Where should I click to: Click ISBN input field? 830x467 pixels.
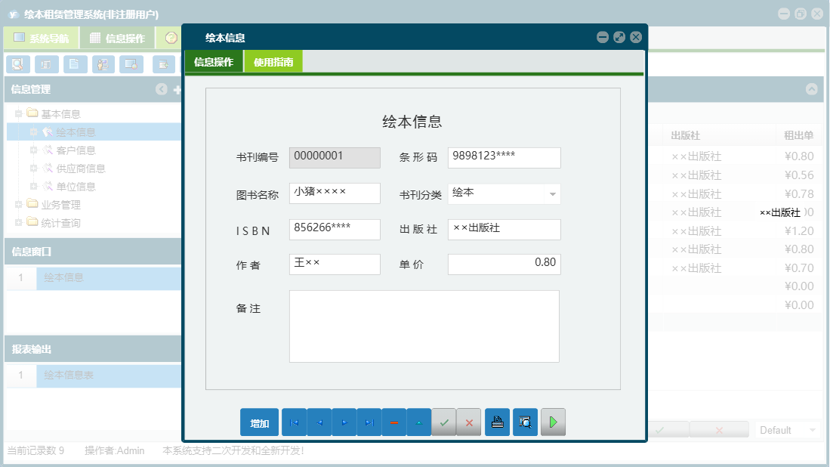click(x=335, y=229)
